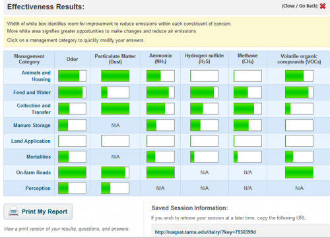The image size is (330, 238).
Task: Click the Odor bar for Animals and Housing
Action: point(72,76)
